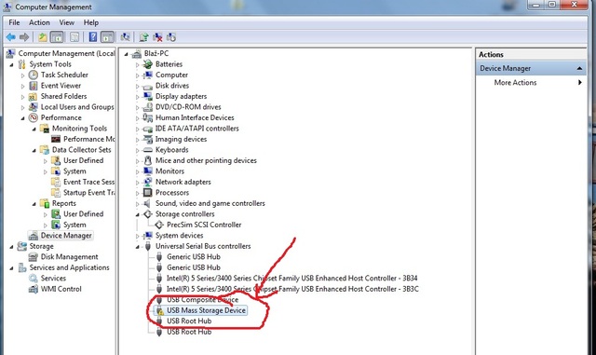Expand the Task Scheduler node
The width and height of the screenshot is (596, 355).
(22, 75)
